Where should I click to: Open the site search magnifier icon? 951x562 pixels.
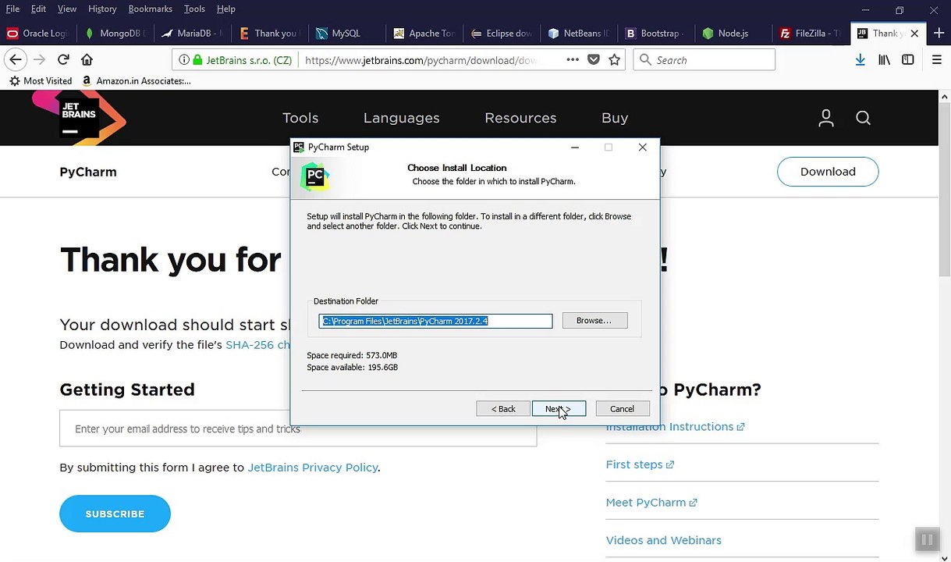863,118
